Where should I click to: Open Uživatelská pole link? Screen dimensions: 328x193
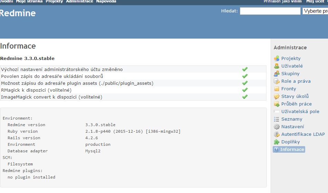300,111
